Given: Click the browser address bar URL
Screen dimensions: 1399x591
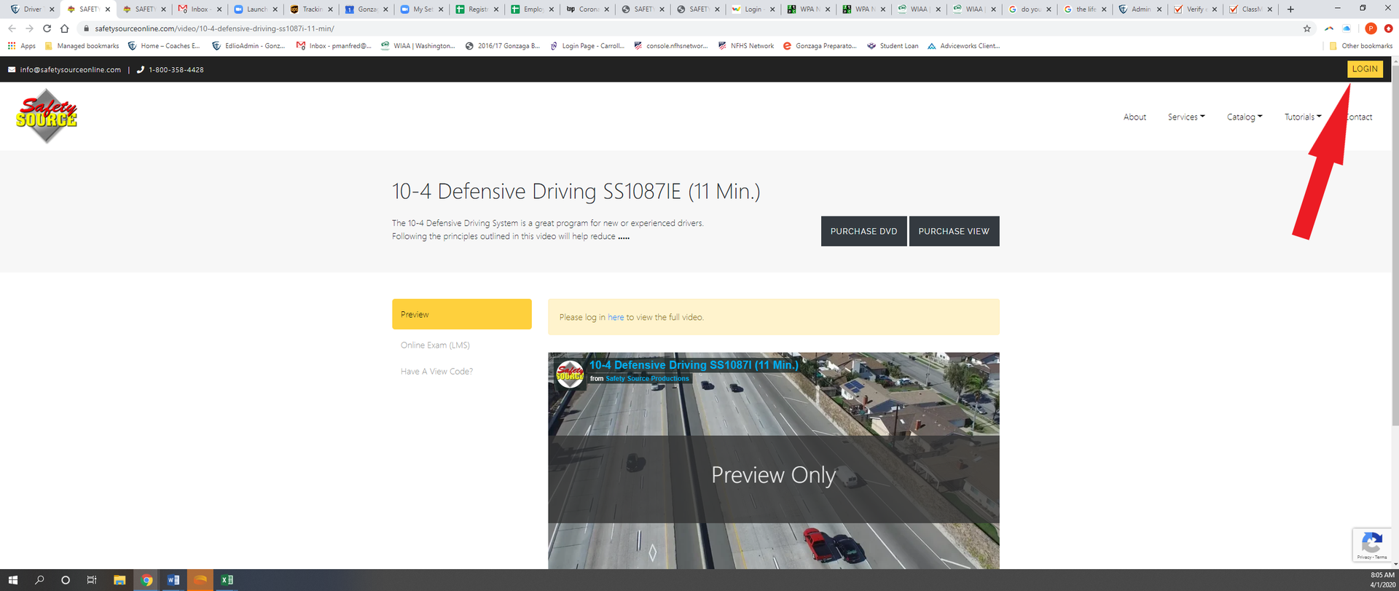Looking at the screenshot, I should click(x=214, y=28).
